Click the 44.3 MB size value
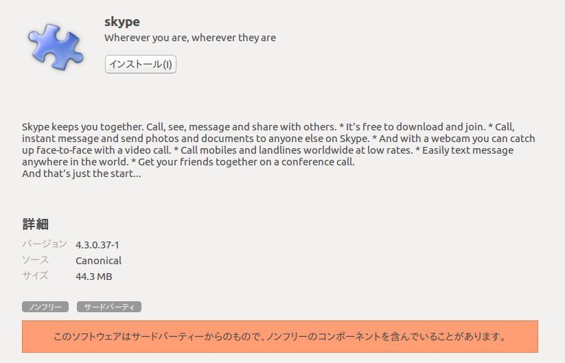Screen dimensions: 565x363 tap(93, 277)
